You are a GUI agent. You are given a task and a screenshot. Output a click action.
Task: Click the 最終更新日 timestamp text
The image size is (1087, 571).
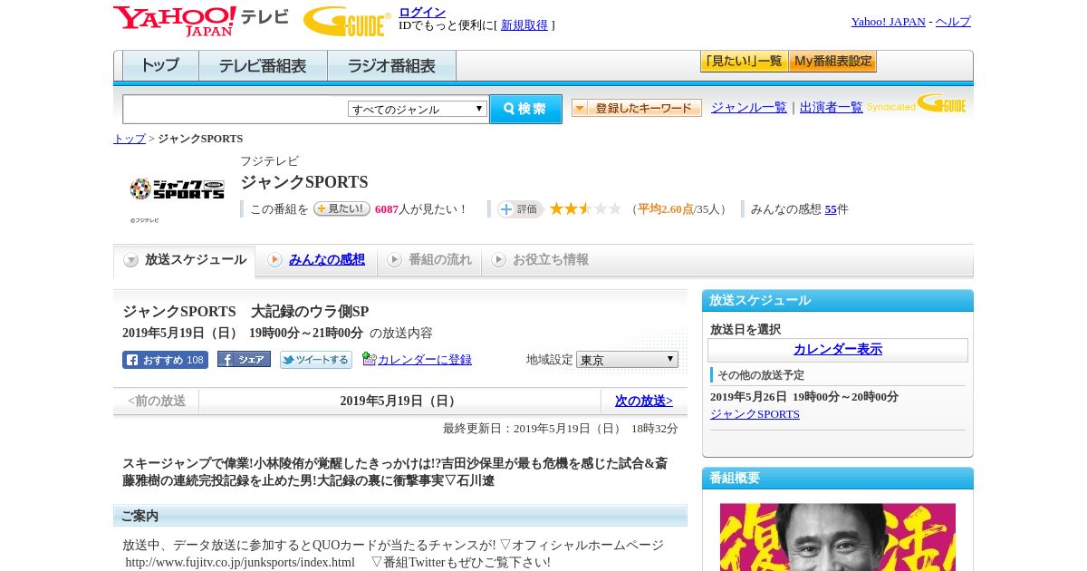[x=561, y=428]
